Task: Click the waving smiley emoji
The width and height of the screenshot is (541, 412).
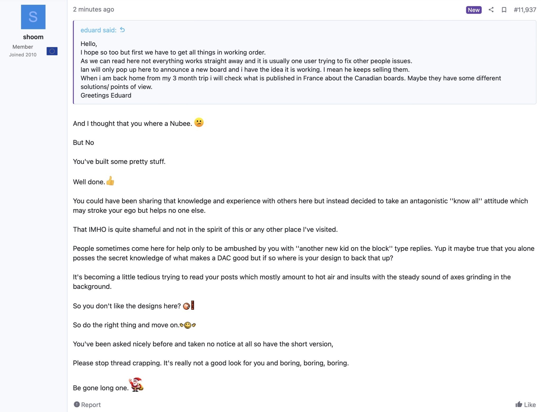Action: 188,325
